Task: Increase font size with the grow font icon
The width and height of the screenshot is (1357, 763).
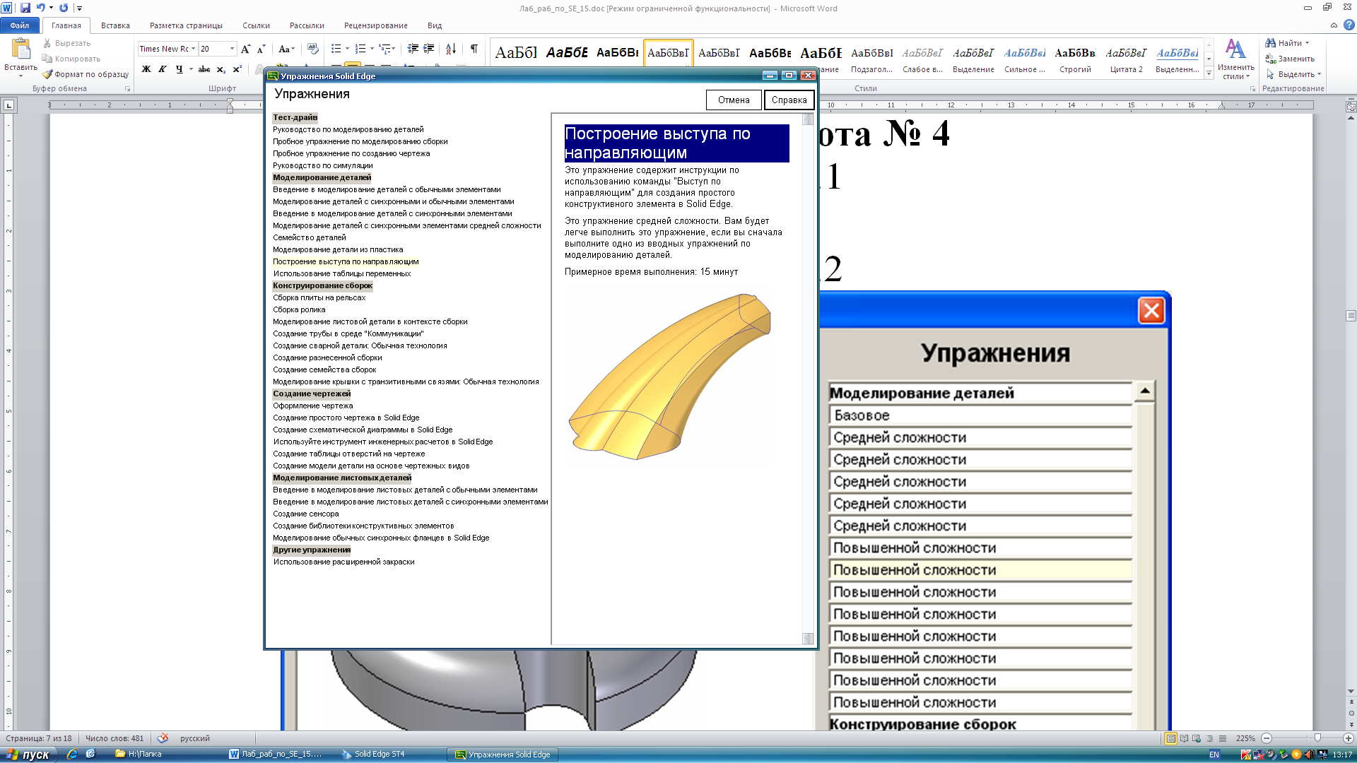Action: coord(245,49)
